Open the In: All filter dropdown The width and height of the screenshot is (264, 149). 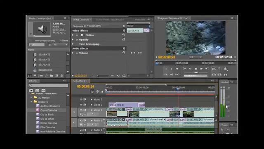[x=60, y=45]
